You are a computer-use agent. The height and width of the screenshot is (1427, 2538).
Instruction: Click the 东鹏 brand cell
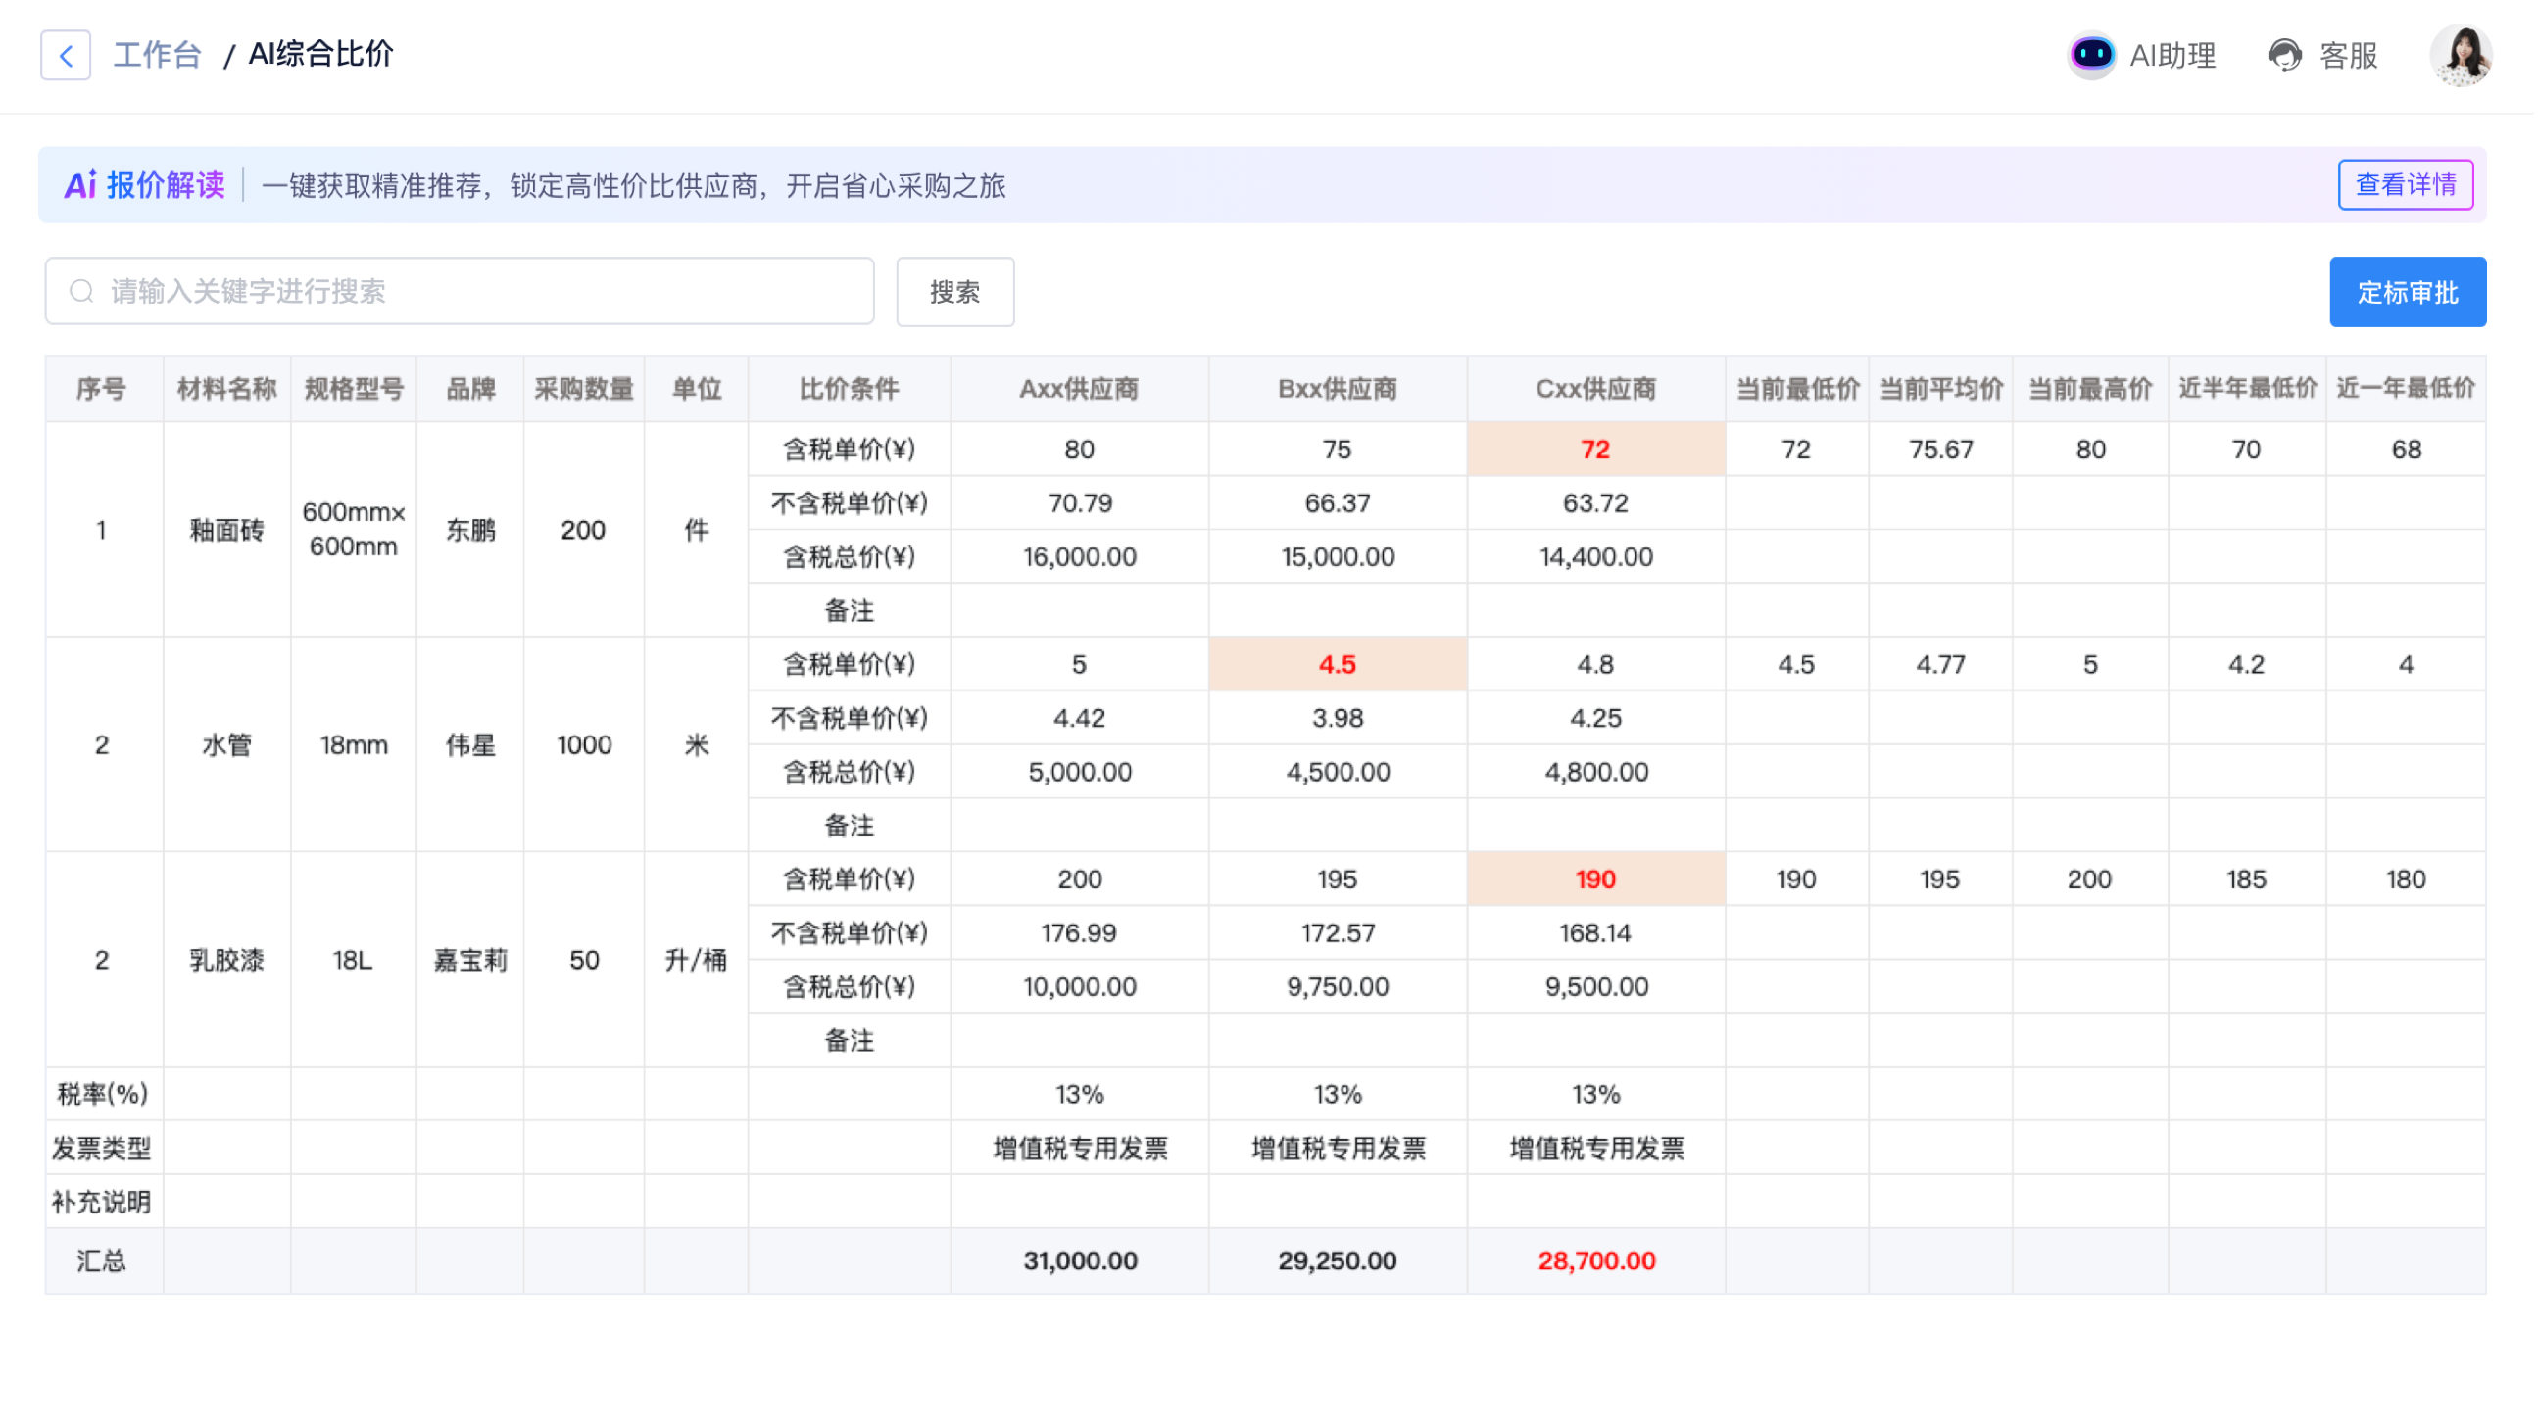(x=471, y=531)
